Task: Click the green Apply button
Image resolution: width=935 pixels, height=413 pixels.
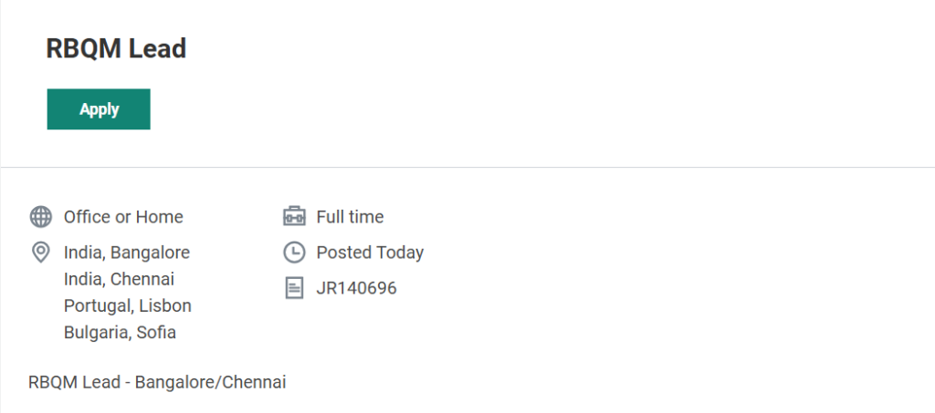Action: pyautogui.click(x=99, y=109)
